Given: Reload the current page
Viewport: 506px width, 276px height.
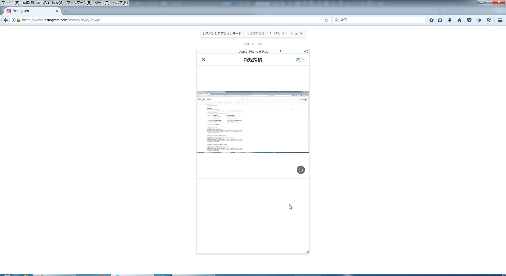Looking at the screenshot, I should pos(326,20).
